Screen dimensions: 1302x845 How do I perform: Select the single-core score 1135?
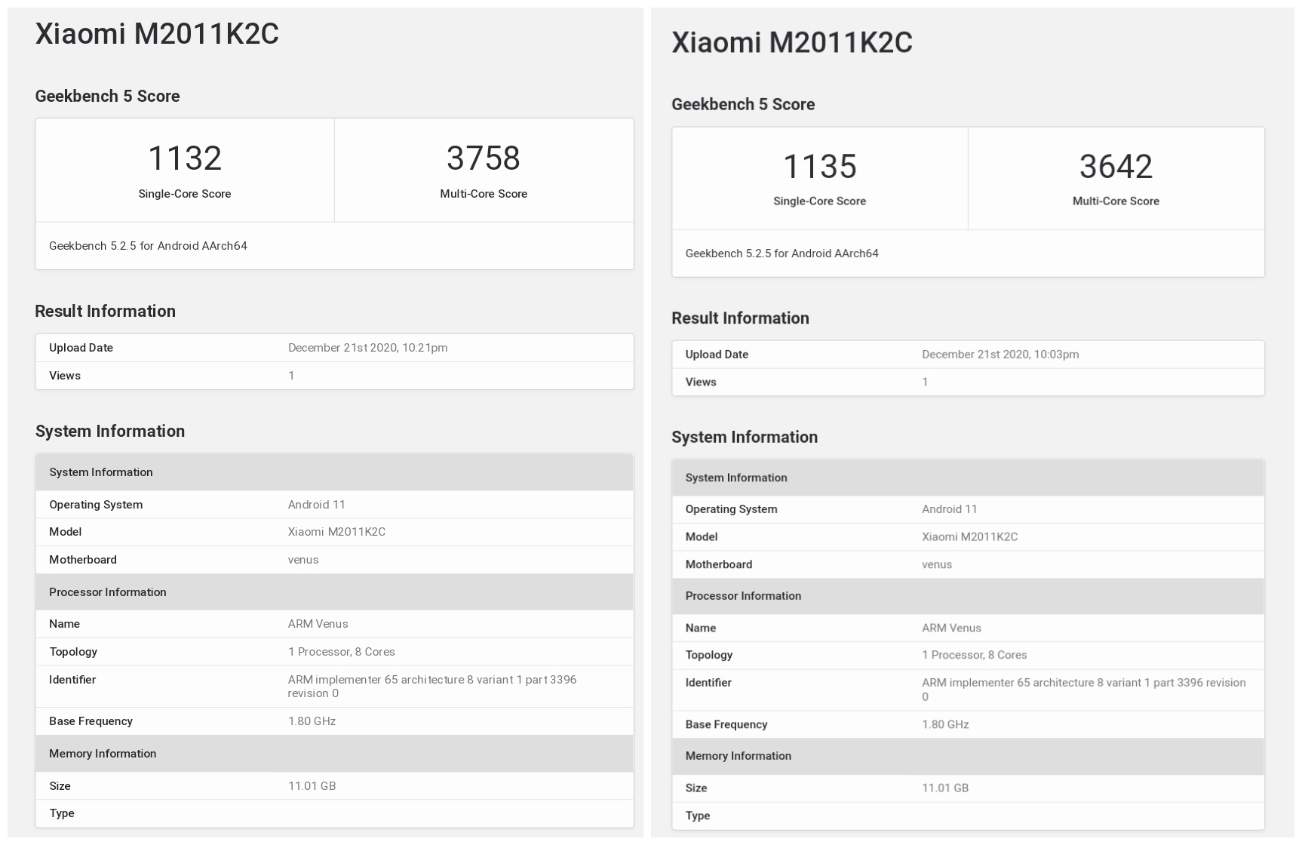(x=820, y=167)
